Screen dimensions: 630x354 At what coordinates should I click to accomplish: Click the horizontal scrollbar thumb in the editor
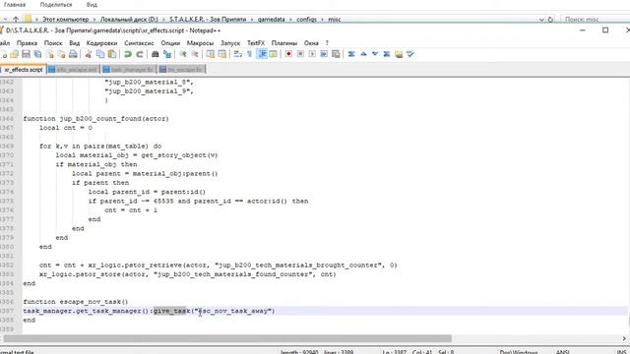227,338
